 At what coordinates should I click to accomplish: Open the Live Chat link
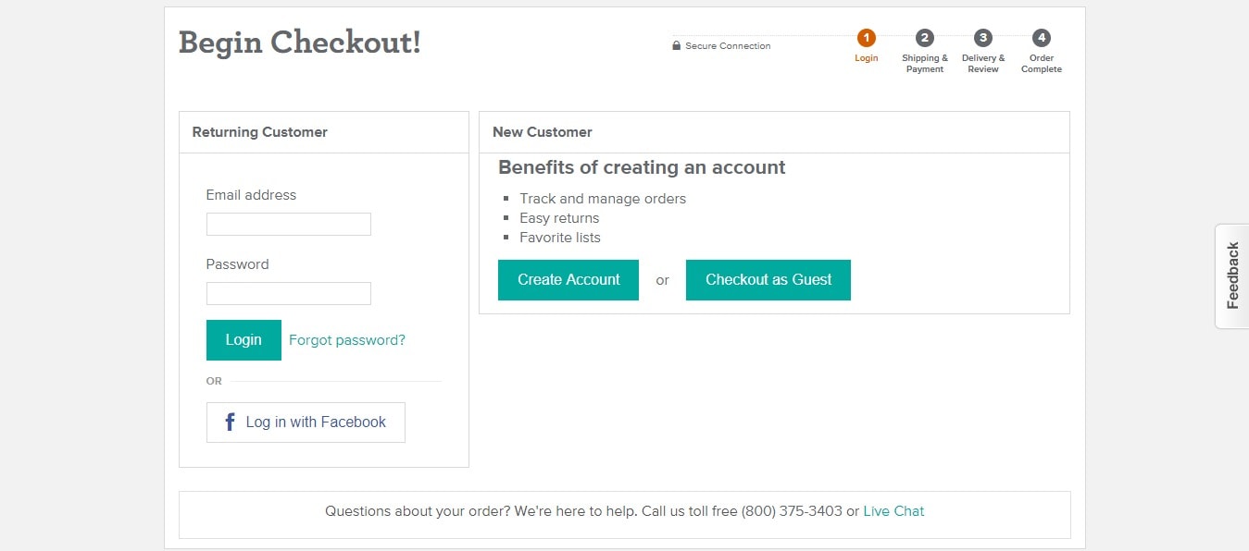[x=893, y=511]
